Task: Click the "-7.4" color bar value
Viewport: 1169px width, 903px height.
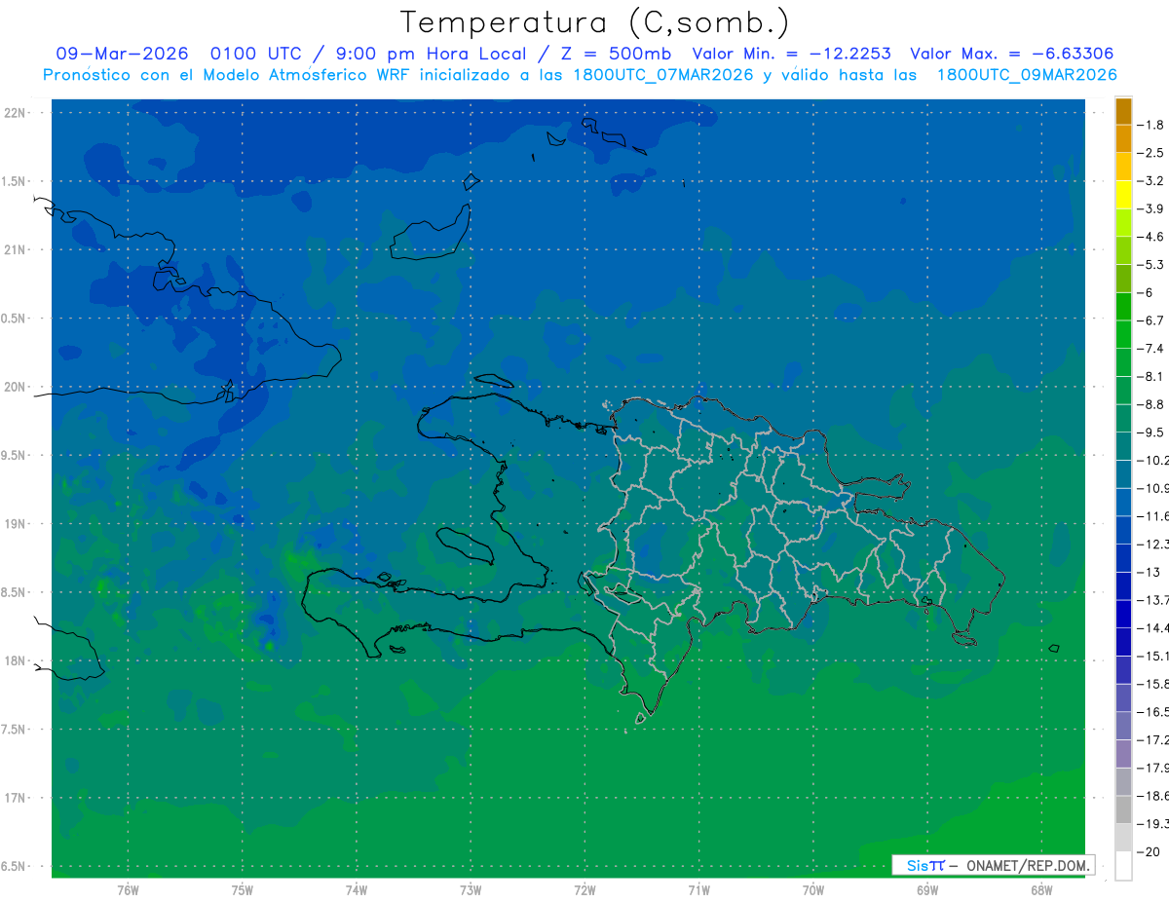Action: click(1150, 348)
